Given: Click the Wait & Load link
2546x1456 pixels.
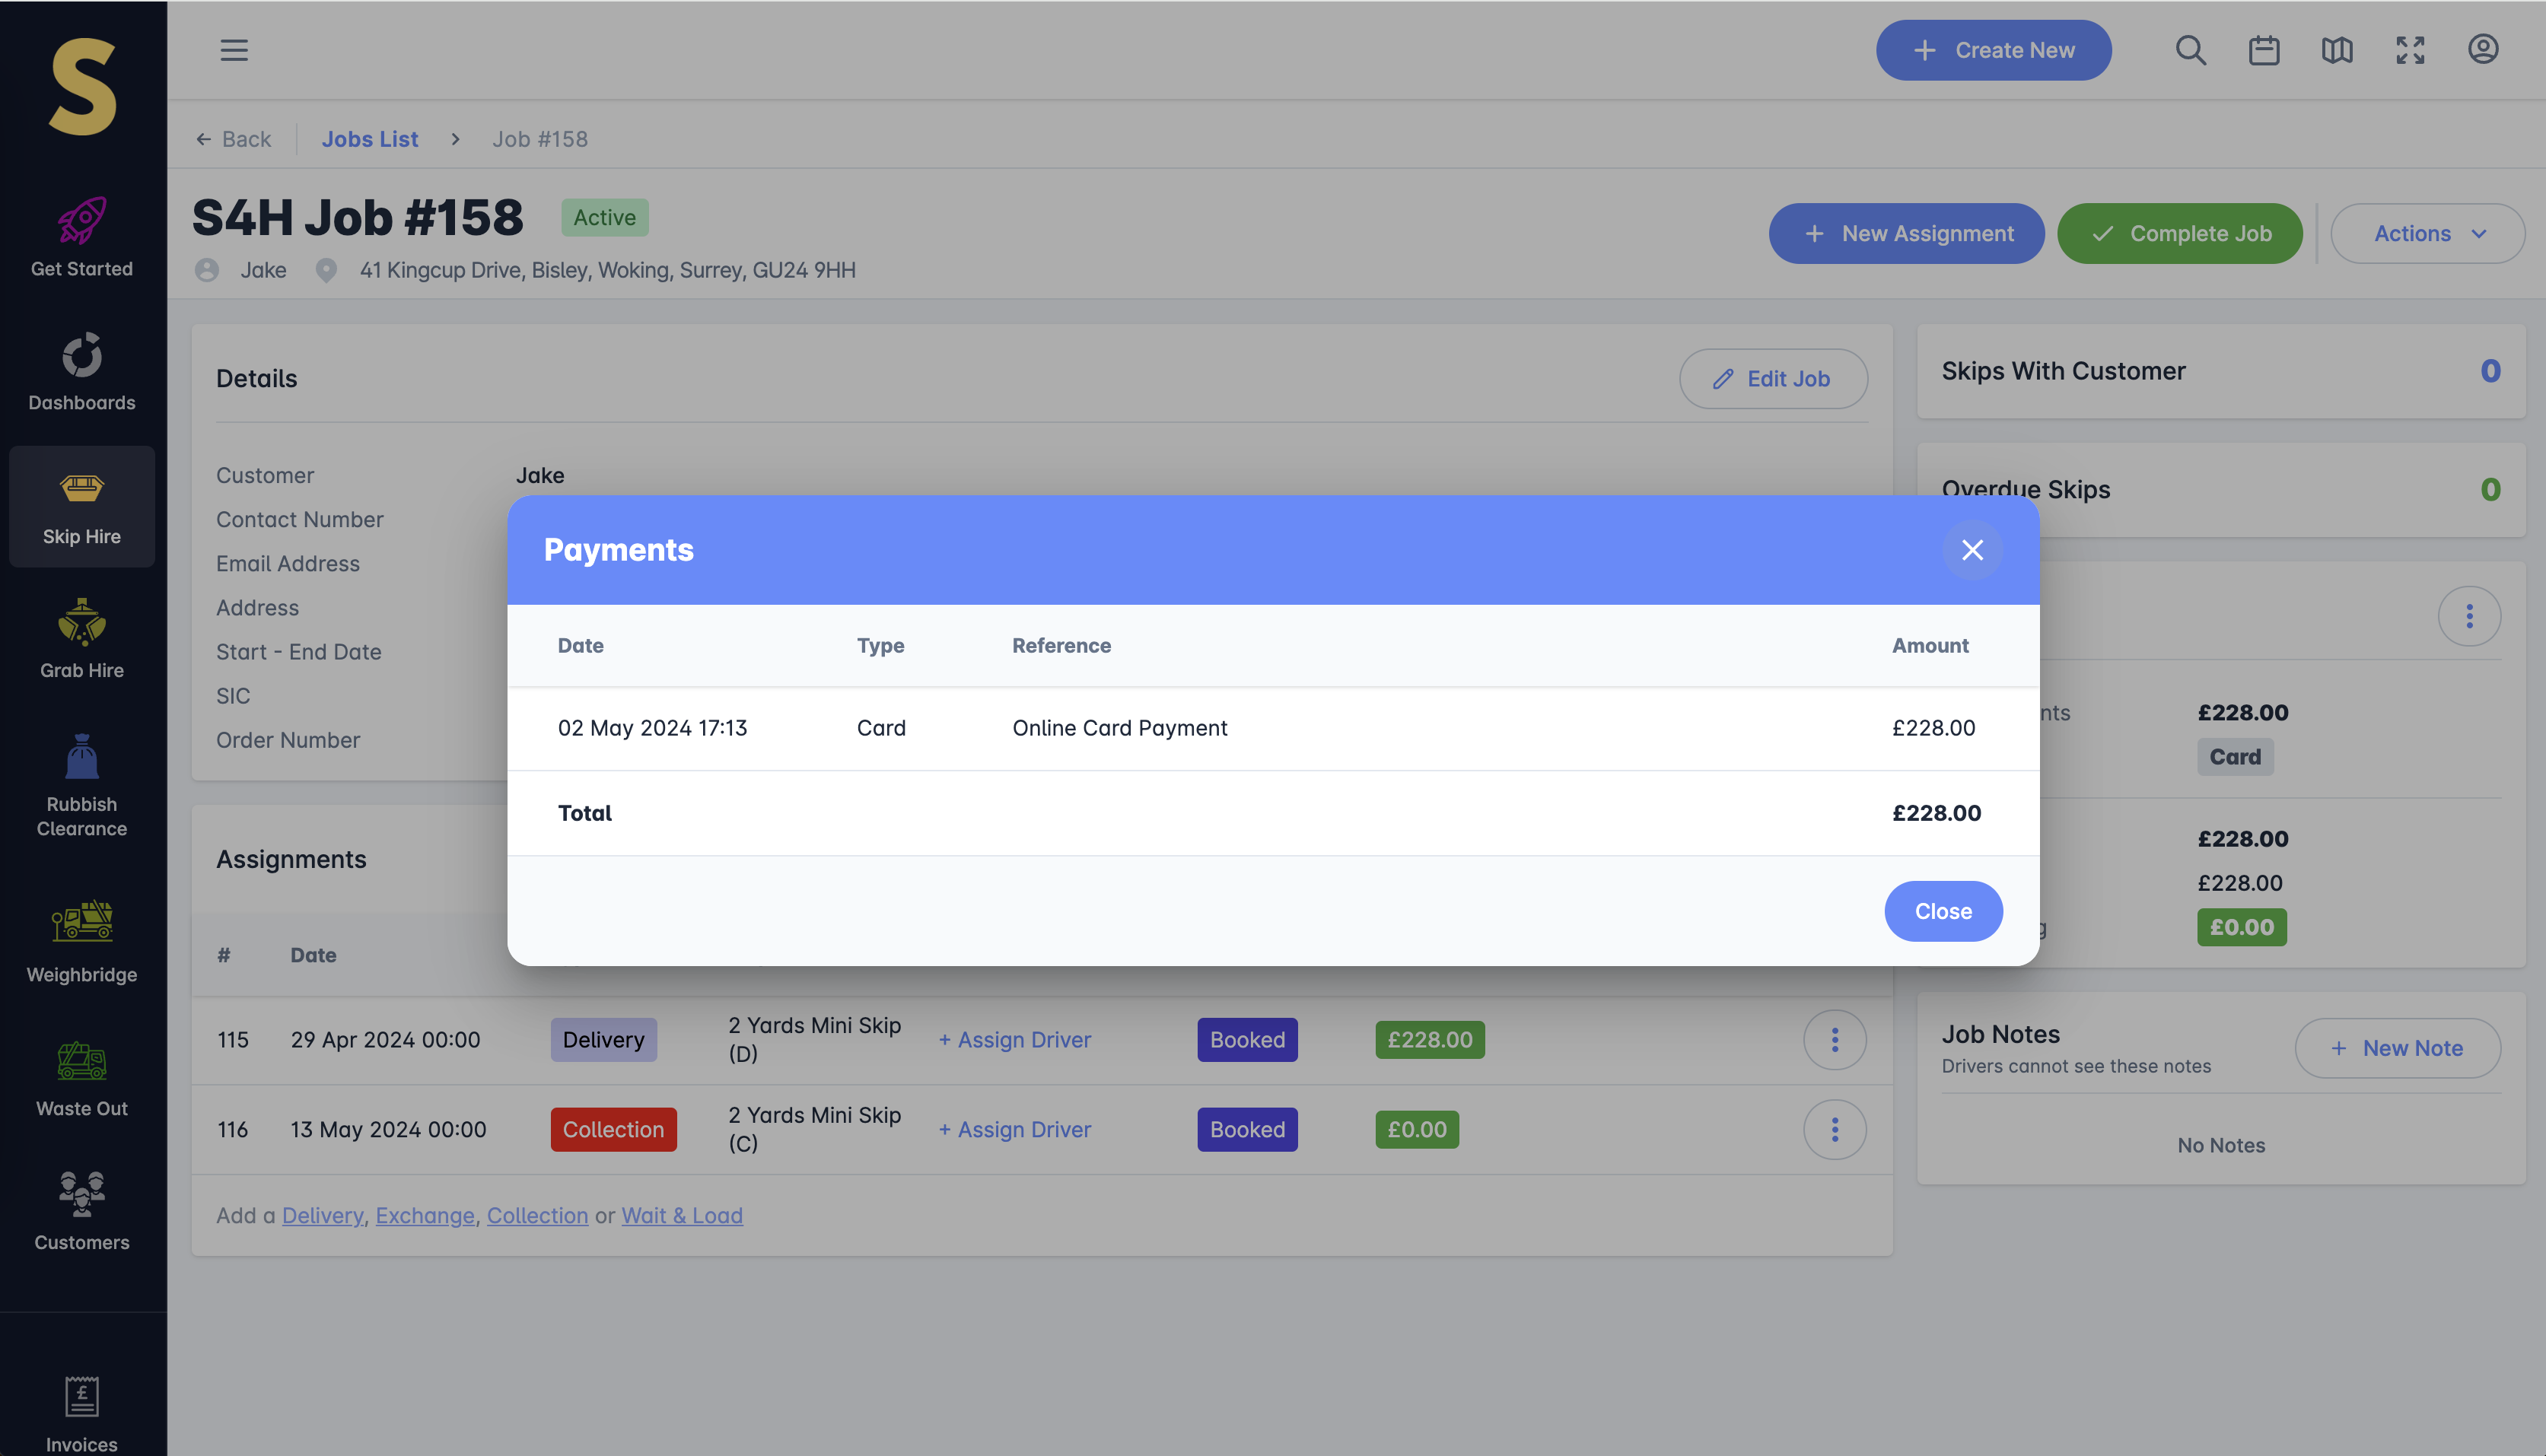Looking at the screenshot, I should [682, 1215].
